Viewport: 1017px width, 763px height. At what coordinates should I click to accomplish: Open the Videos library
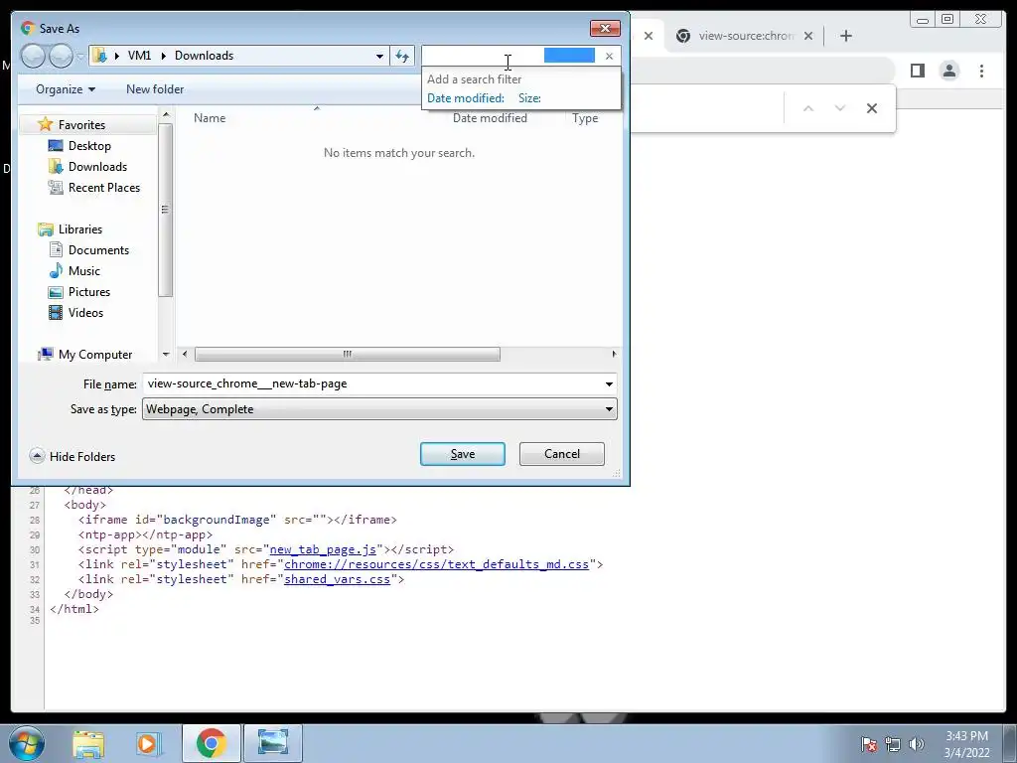coord(85,313)
